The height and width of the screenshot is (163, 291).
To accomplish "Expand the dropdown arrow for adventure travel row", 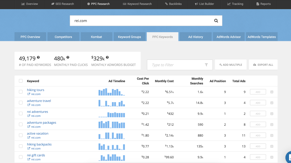I will point(272,103).
